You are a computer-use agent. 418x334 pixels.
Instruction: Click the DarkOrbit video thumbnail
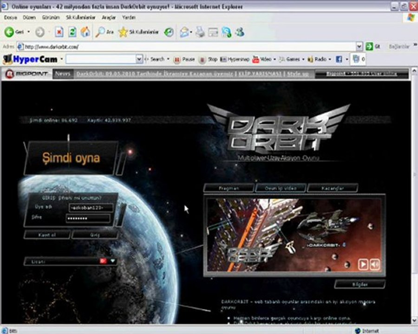(x=294, y=235)
